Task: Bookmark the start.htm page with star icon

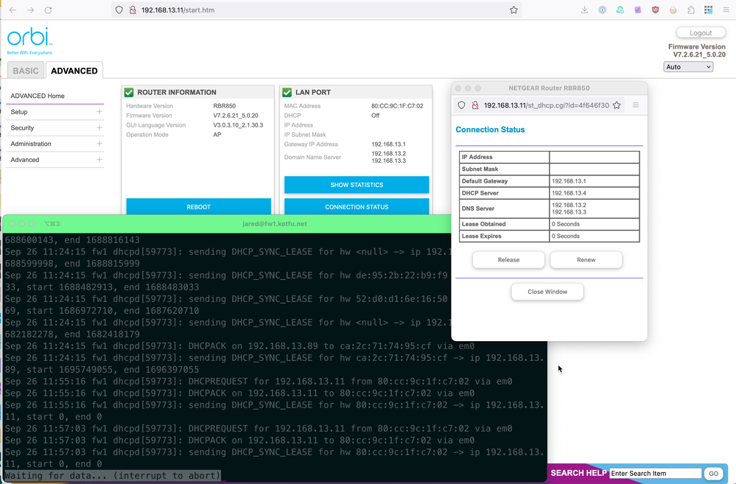Action: pos(514,10)
